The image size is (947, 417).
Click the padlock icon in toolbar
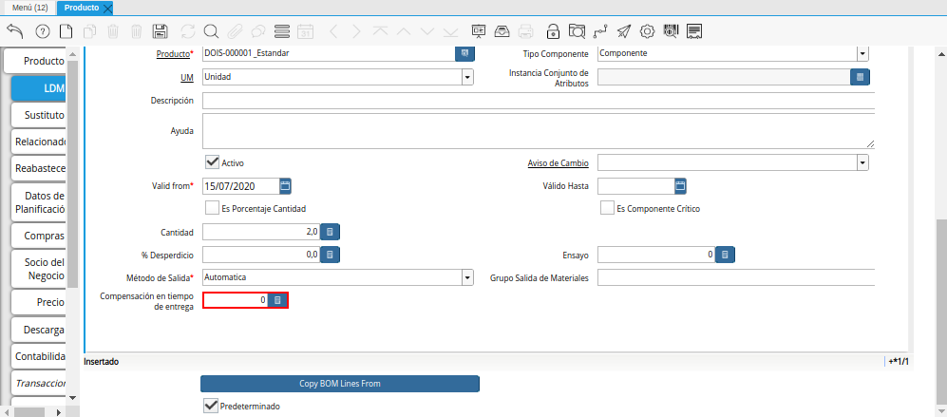pos(553,30)
